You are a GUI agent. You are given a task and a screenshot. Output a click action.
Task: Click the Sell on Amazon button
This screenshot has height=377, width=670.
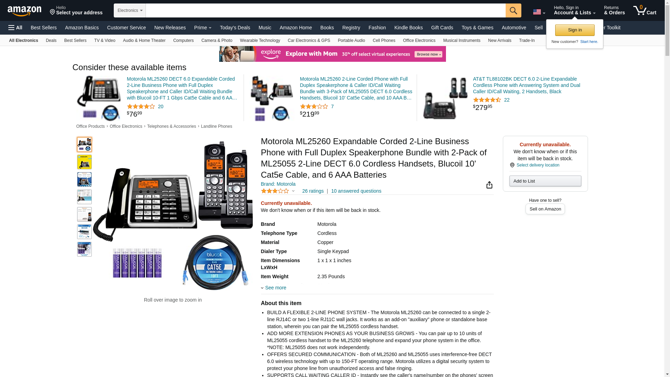[x=545, y=209]
